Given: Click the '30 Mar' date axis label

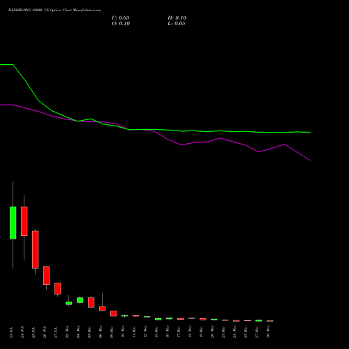Looking at the screenshot, I should pyautogui.click(x=268, y=332).
